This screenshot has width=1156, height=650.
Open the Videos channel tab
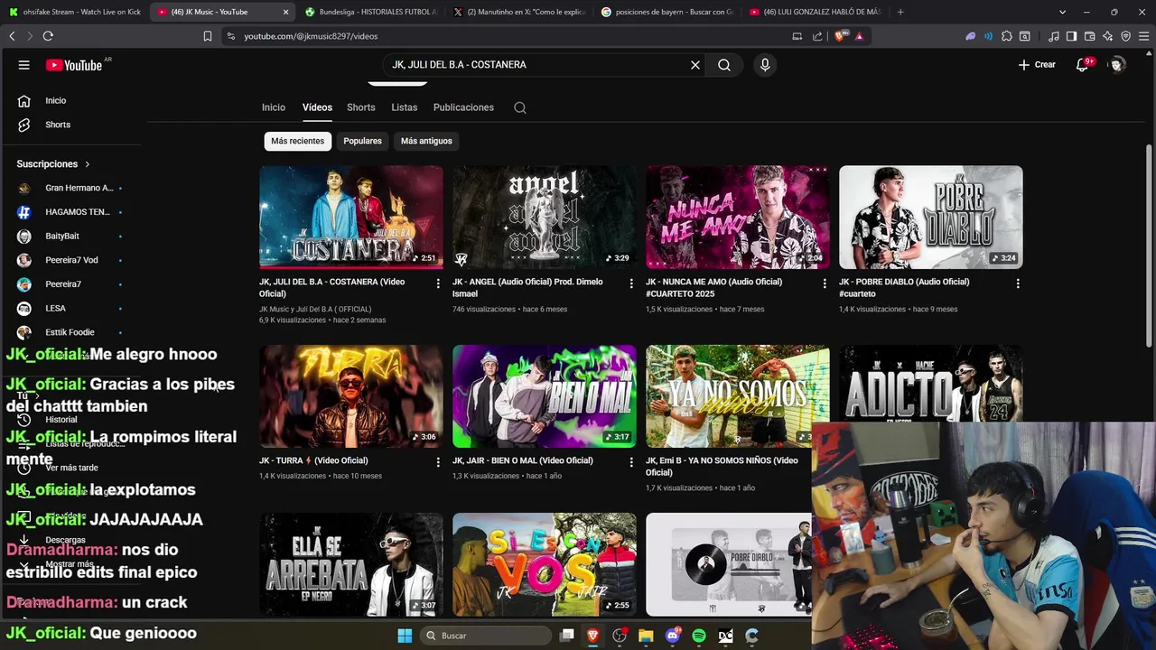click(x=317, y=107)
